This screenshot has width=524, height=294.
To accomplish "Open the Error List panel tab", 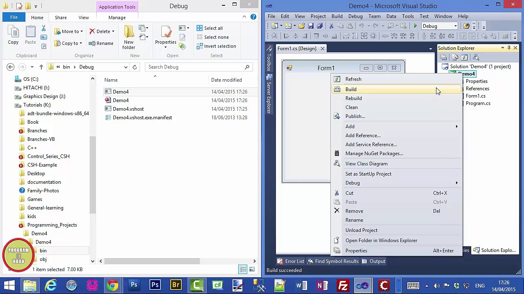I will tap(291, 261).
